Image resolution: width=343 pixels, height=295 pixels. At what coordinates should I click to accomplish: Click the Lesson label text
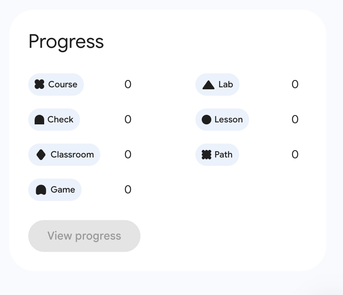coord(228,120)
